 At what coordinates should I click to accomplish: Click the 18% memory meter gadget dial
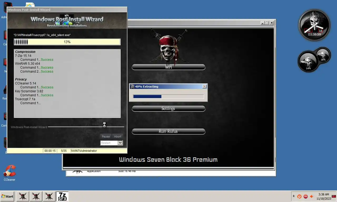(x=323, y=55)
